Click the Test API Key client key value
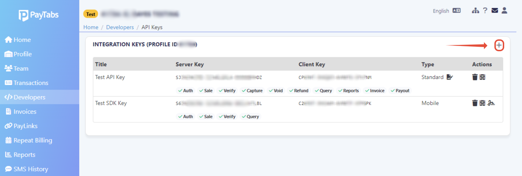This screenshot has height=176, width=522. 335,77
